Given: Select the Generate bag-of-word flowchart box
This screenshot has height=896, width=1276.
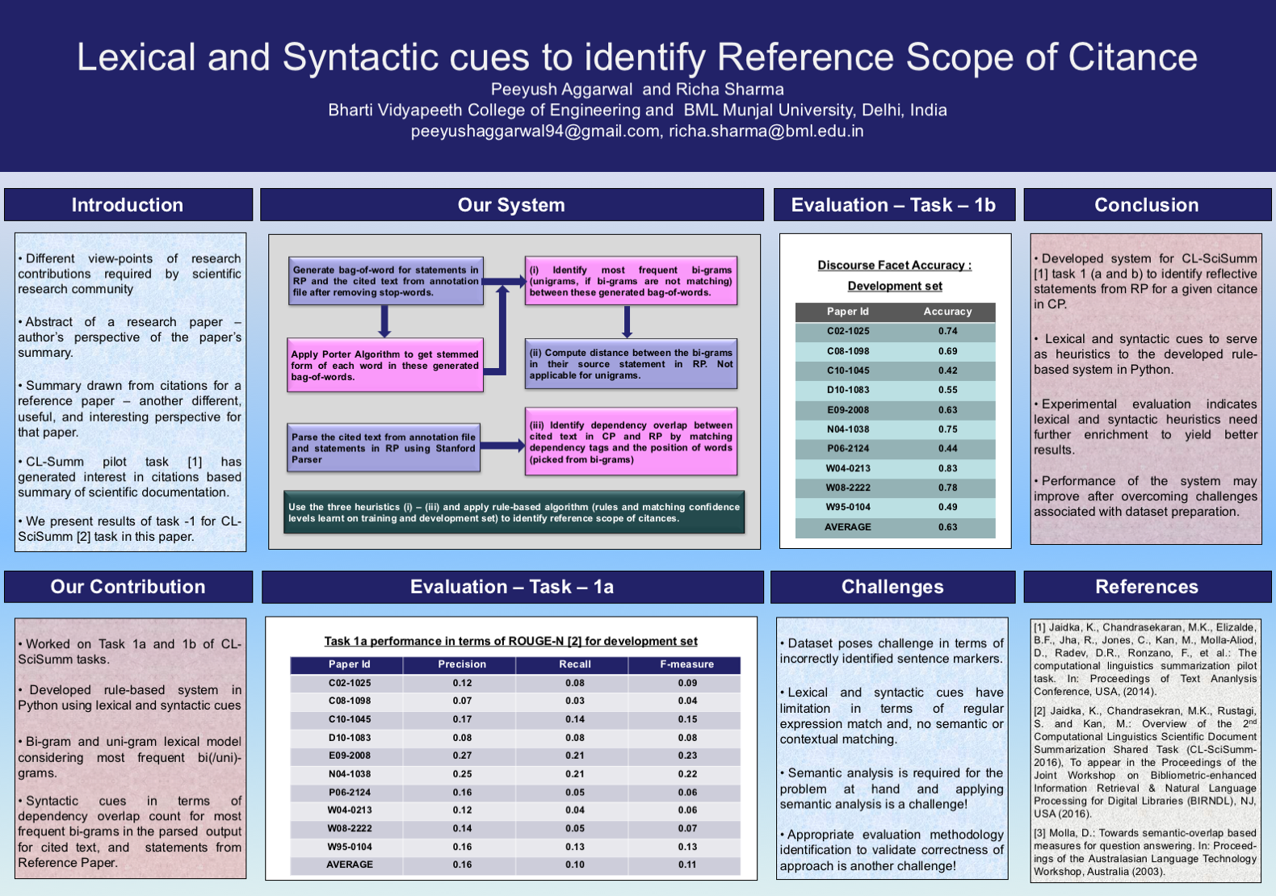Looking at the screenshot, I should click(386, 281).
